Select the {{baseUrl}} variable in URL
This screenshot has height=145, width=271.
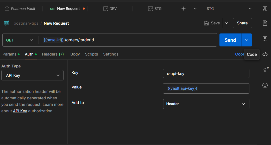(54, 40)
